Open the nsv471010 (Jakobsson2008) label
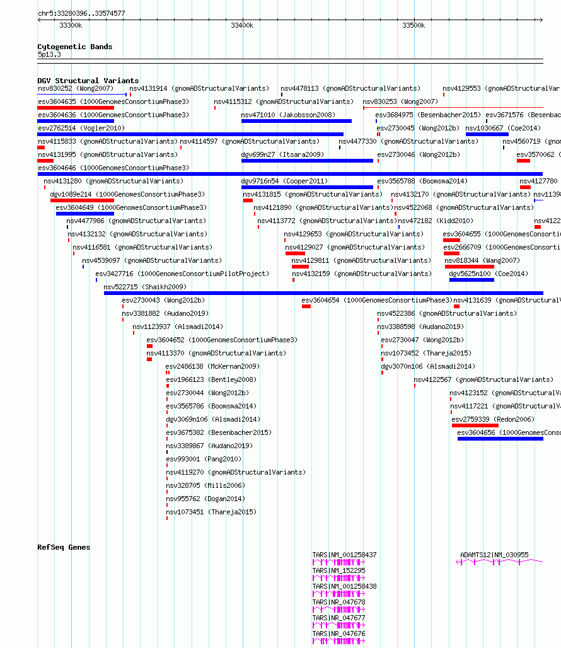This screenshot has height=648, width=561. click(x=288, y=115)
